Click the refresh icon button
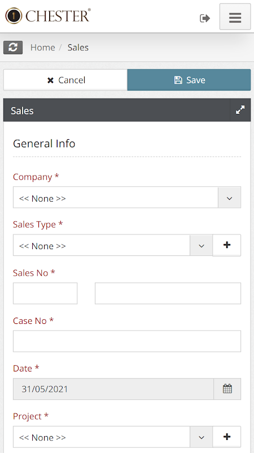254x453 pixels. tap(13, 48)
